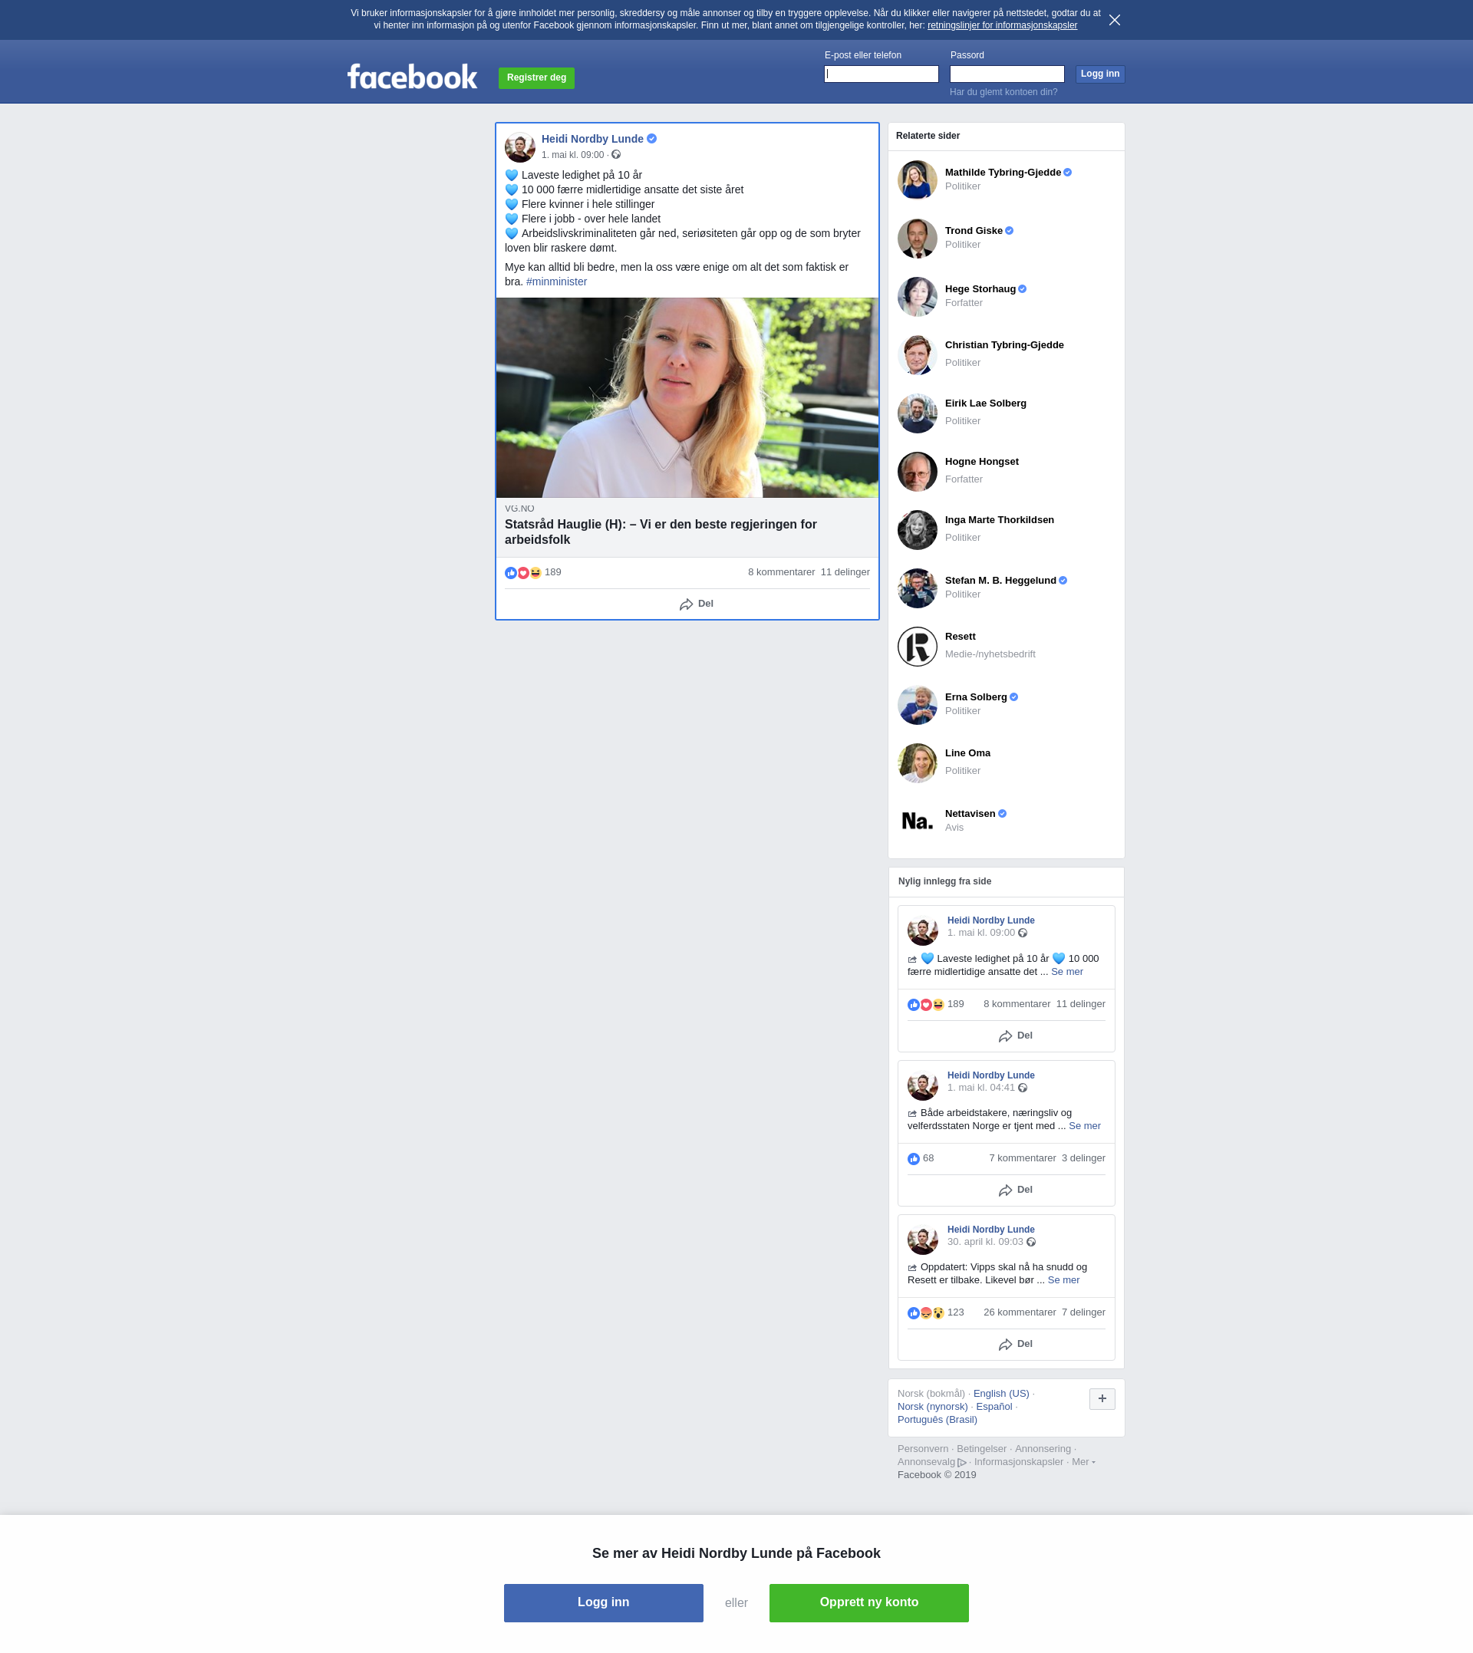Open Eirik Lae Solberg's profile picture

pyautogui.click(x=917, y=413)
